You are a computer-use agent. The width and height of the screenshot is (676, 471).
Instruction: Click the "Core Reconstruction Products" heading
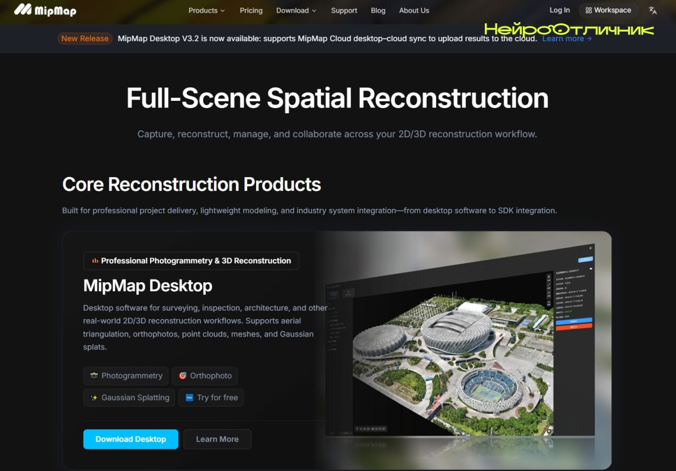192,184
